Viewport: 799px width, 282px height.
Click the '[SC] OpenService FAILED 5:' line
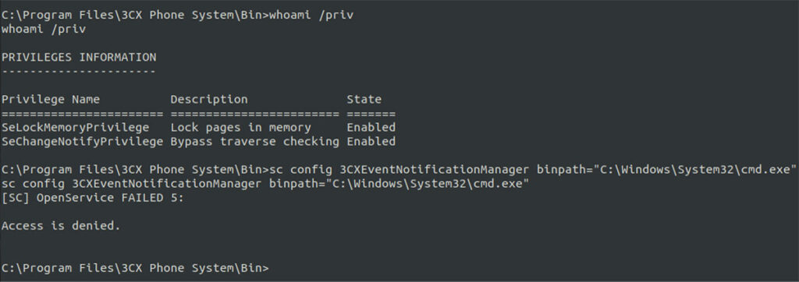tap(93, 198)
